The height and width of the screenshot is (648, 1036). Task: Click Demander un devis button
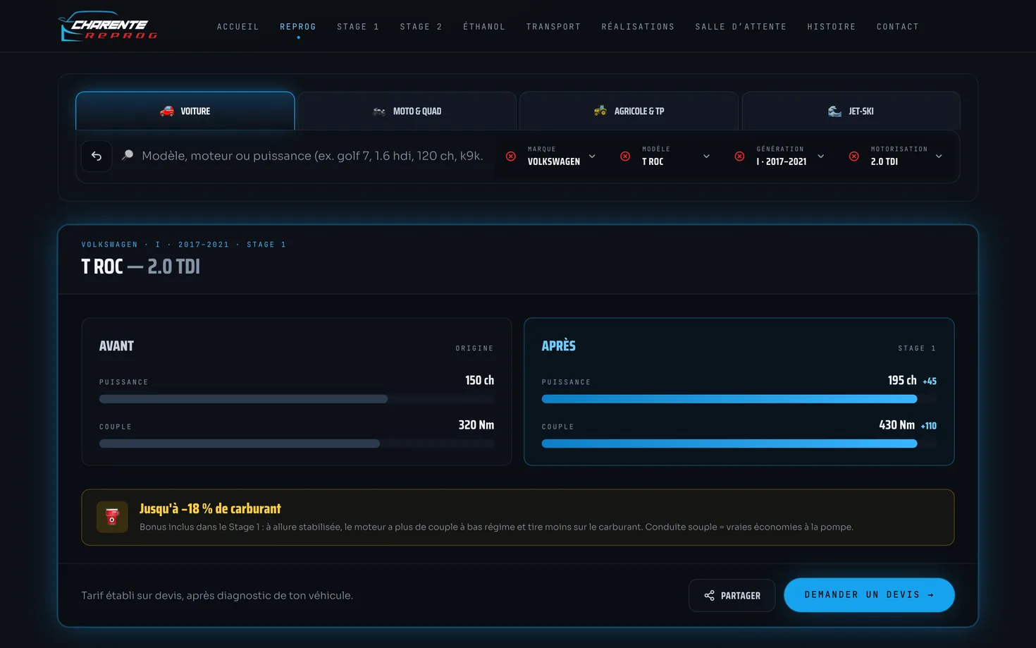(x=869, y=595)
